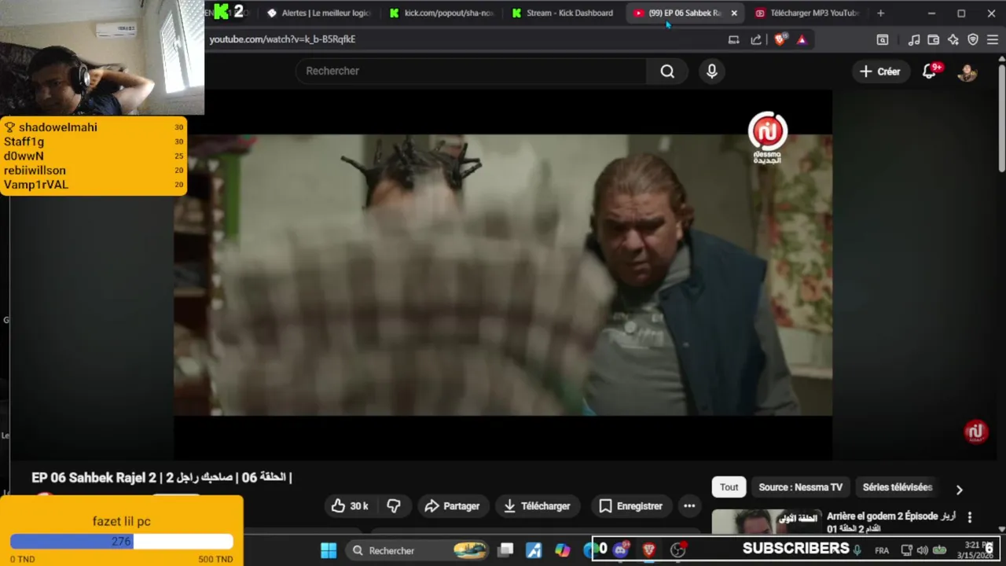This screenshot has height=566, width=1006.
Task: Click the video player frame
Action: pyautogui.click(x=503, y=275)
